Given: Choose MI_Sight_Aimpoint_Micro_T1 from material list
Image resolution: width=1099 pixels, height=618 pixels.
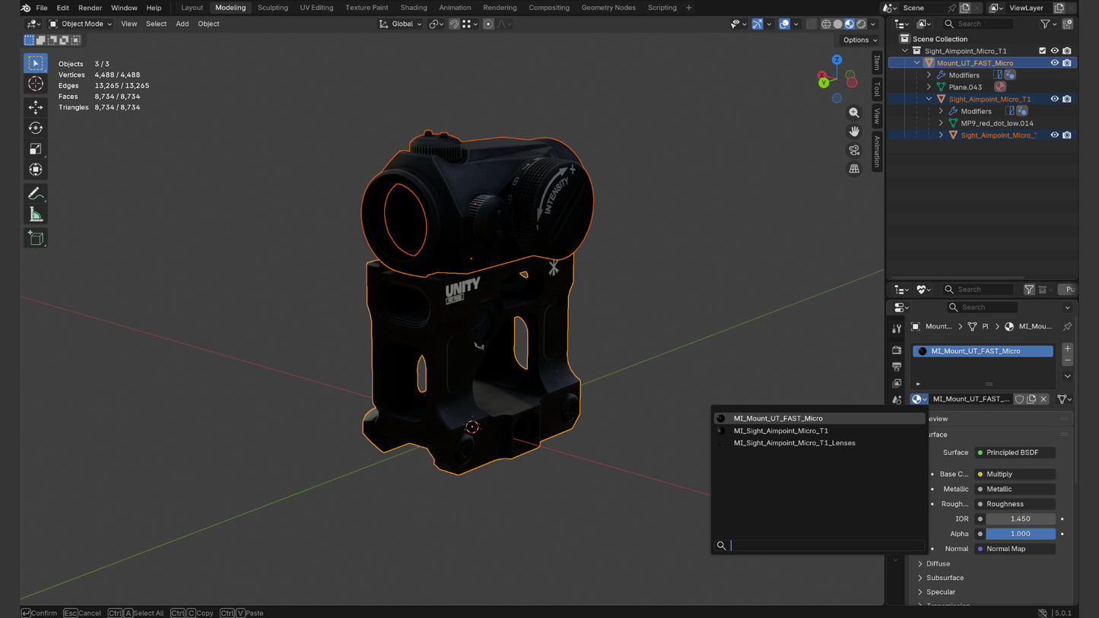Looking at the screenshot, I should [x=819, y=430].
